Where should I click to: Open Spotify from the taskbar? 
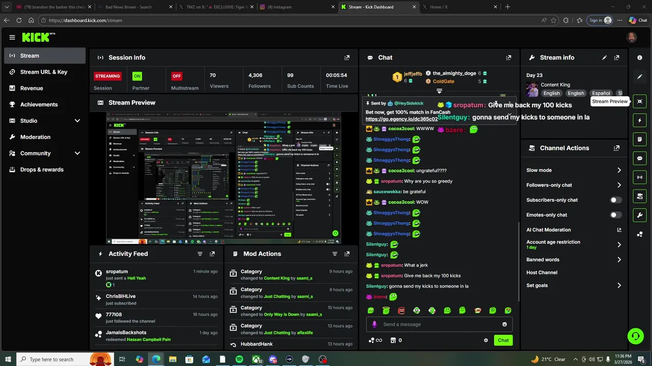coord(239,359)
